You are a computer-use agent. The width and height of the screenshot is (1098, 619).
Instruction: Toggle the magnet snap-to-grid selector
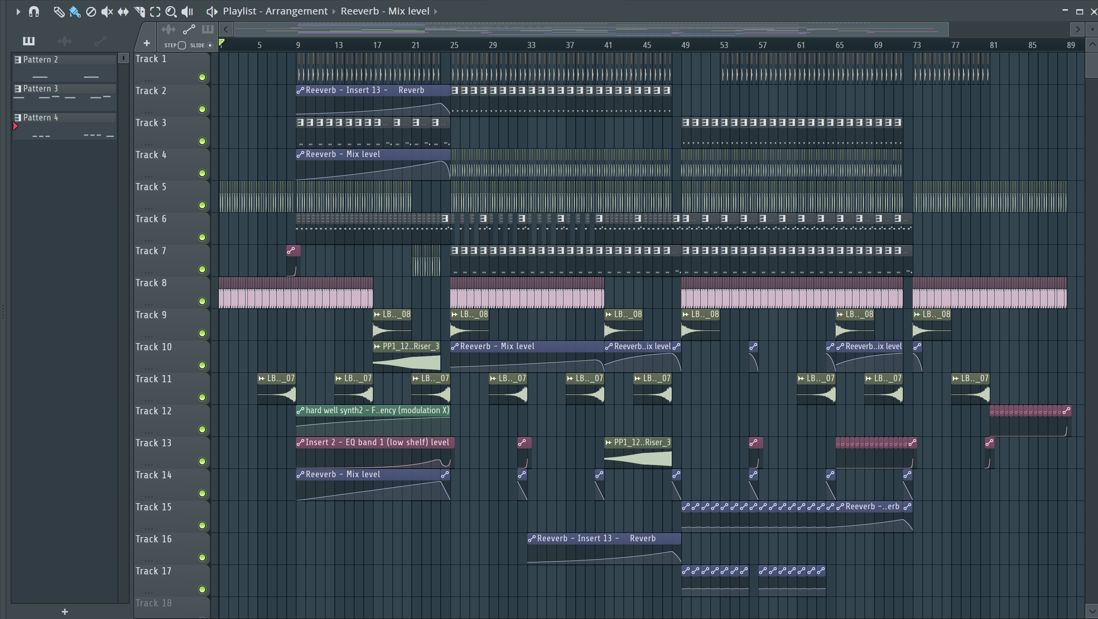pyautogui.click(x=34, y=11)
